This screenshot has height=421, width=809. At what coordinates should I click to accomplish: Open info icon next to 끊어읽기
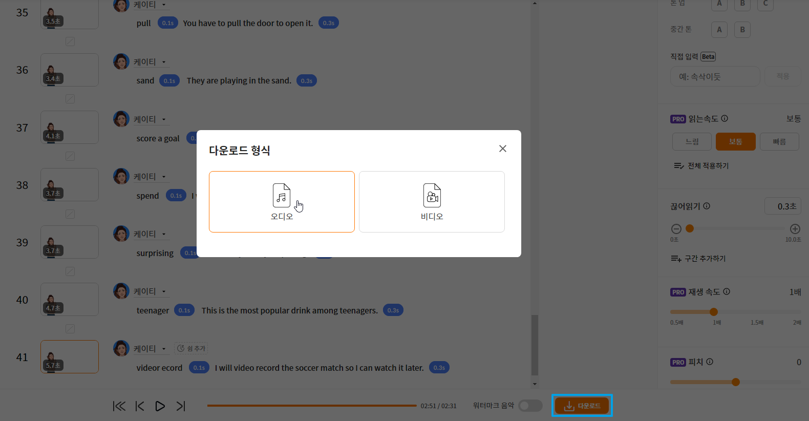707,206
